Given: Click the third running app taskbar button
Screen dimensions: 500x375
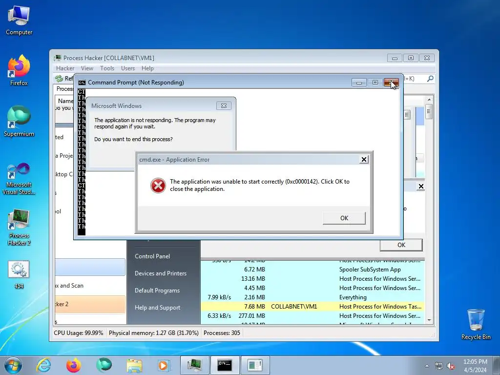Looking at the screenshot, I should (255, 365).
